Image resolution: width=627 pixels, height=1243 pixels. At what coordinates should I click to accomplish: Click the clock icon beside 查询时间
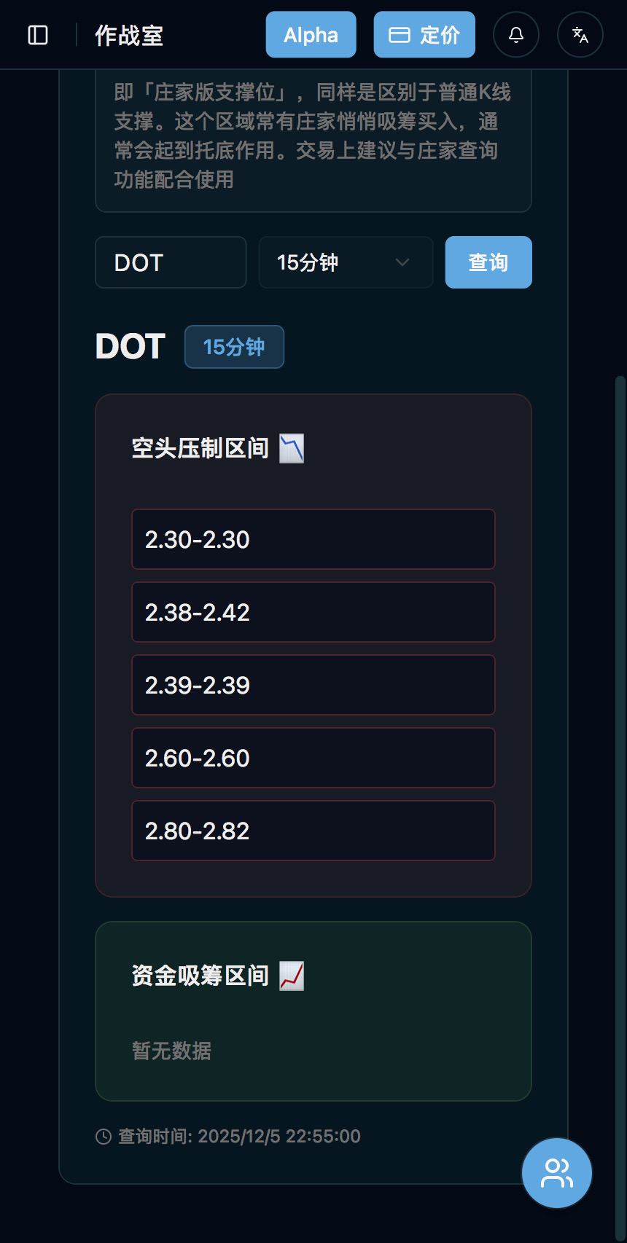(x=104, y=1137)
